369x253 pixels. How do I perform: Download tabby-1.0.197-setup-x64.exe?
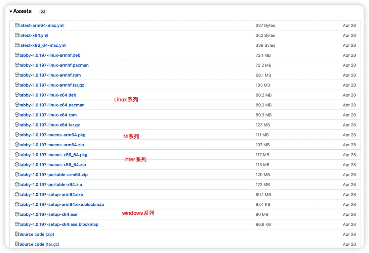point(48,214)
